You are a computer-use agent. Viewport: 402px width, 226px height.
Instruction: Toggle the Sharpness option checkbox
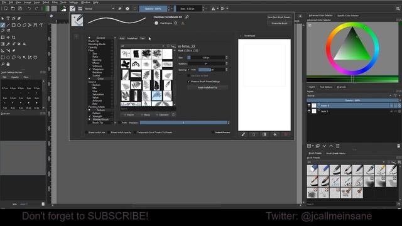click(x=90, y=69)
